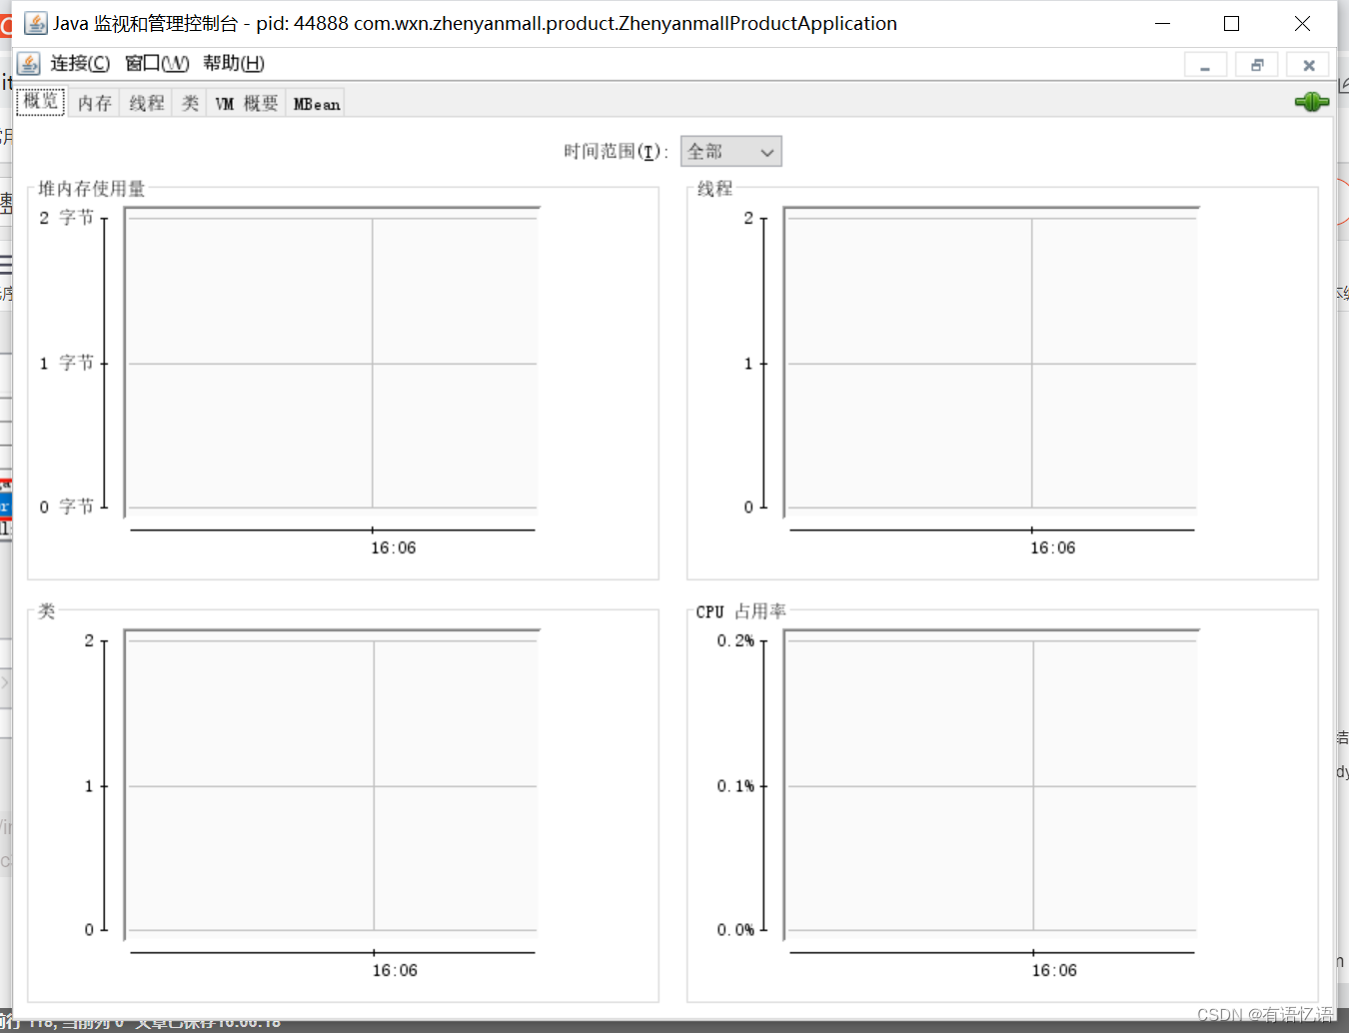1349x1033 pixels.
Task: Click the 堆内存使用量 panel title
Action: click(x=92, y=189)
